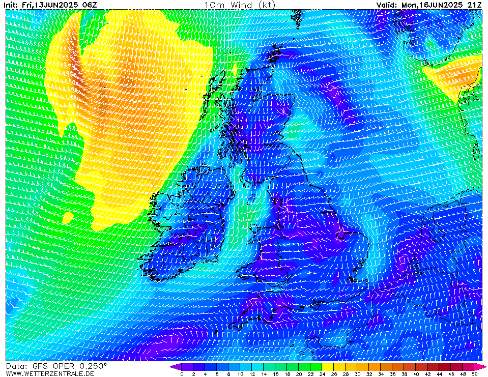Pick the orange swatch between 32 and 34
Screen dimensions: 488x377
click(375, 367)
